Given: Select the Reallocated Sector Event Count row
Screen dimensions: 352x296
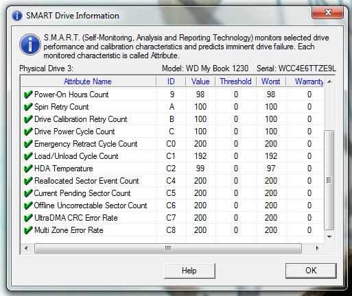Looking at the screenshot, I should coord(172,181).
